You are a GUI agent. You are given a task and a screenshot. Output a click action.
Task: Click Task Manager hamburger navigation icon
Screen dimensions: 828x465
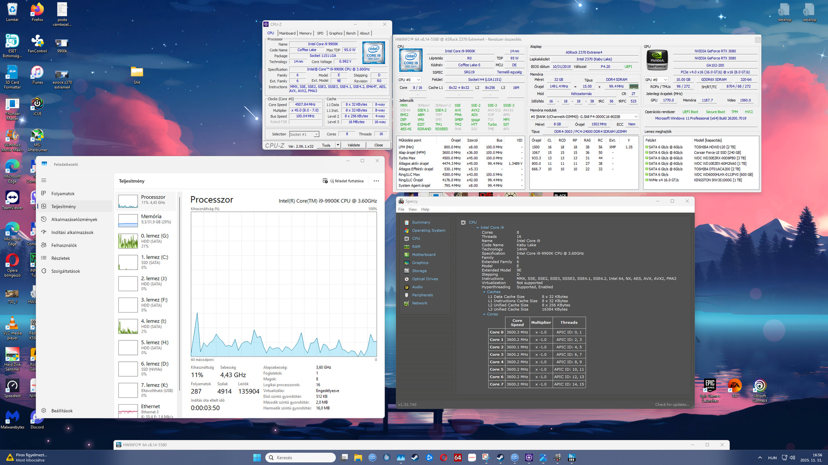[44, 180]
